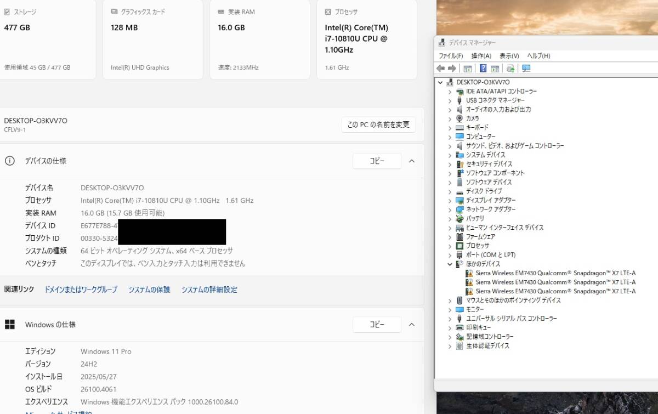Click the グラフィックス カード card icon
Screen dimensions: 658x414
click(114, 12)
